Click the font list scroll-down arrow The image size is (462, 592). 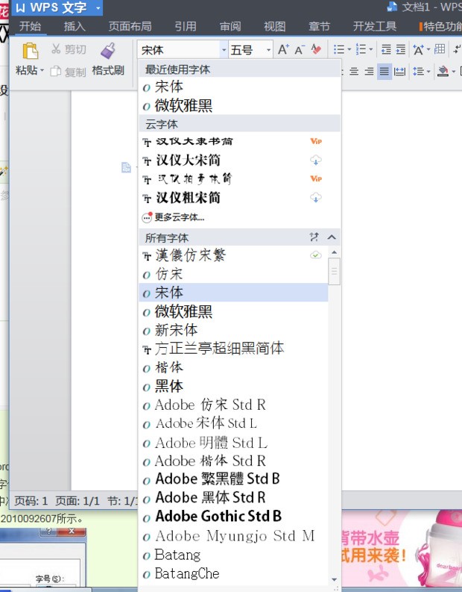[x=335, y=579]
